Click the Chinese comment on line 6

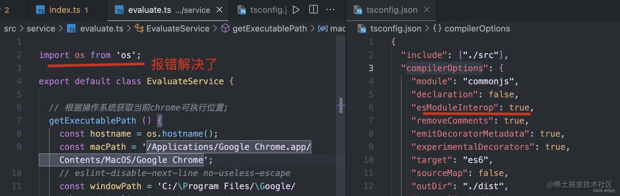[x=138, y=107]
